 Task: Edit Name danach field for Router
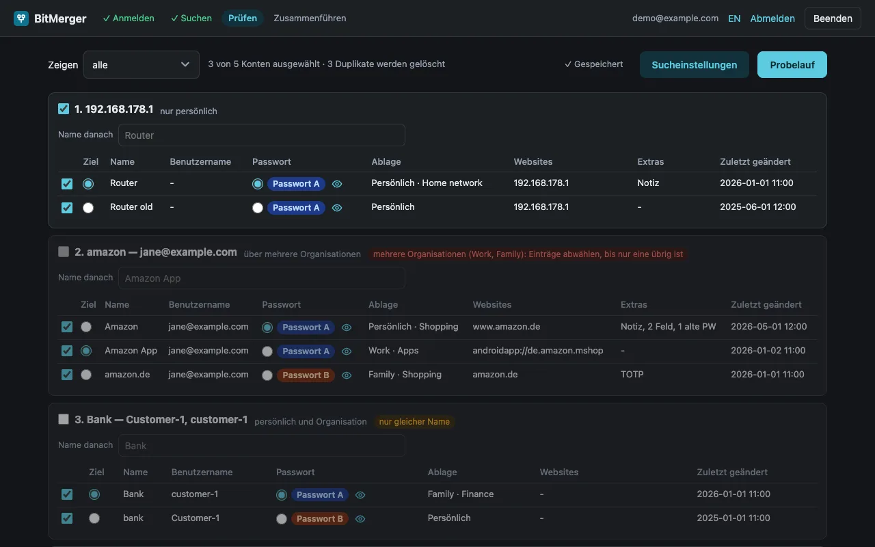tap(262, 135)
